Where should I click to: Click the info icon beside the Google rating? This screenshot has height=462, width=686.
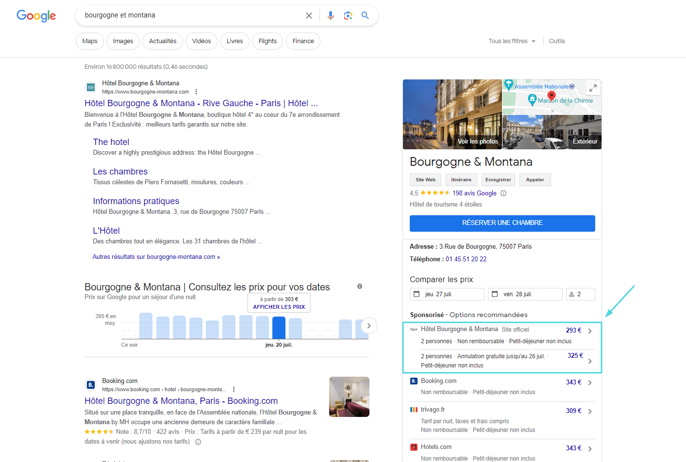(x=503, y=192)
